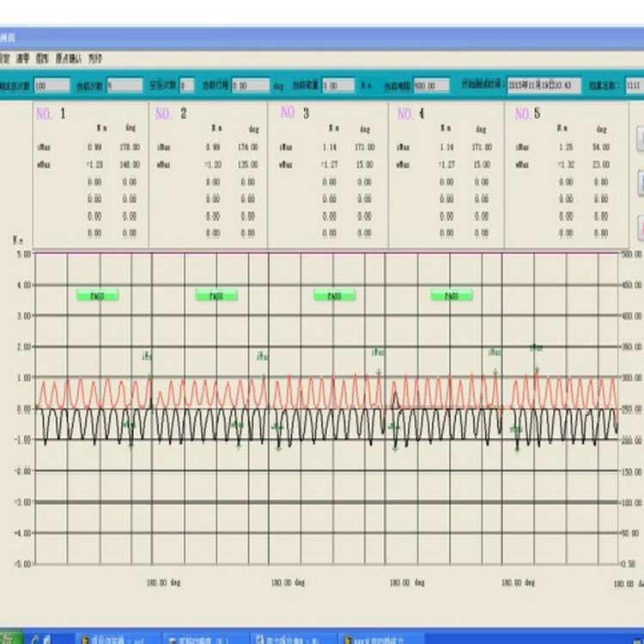
Task: Click PASS indicator under NO. 1
Action: click(x=97, y=295)
